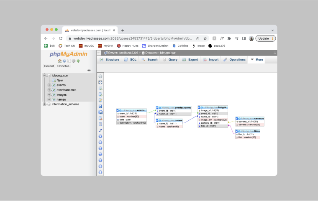Open the More dropdown menu
This screenshot has width=318, height=201.
click(256, 60)
